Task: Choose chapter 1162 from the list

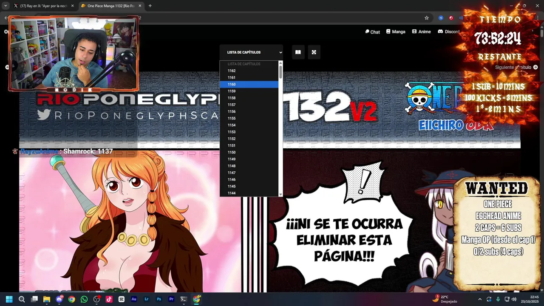Action: click(x=249, y=71)
